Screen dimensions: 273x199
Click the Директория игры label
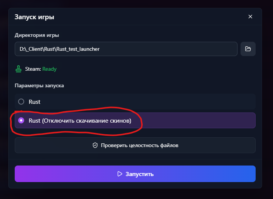(x=37, y=35)
